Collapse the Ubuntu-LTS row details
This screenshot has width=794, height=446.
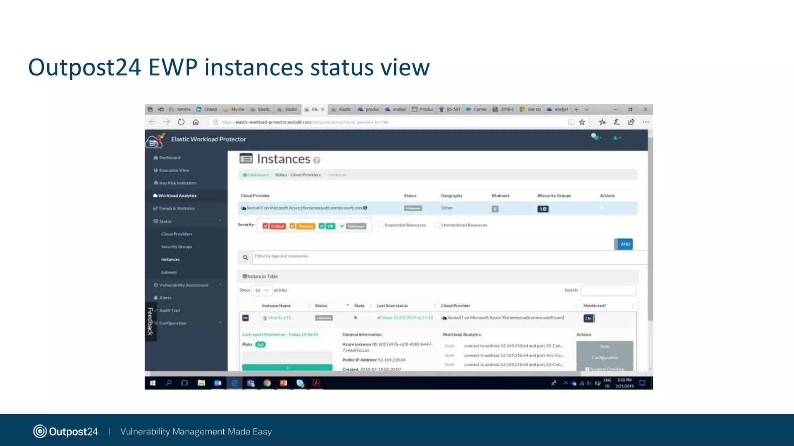pyautogui.click(x=245, y=318)
